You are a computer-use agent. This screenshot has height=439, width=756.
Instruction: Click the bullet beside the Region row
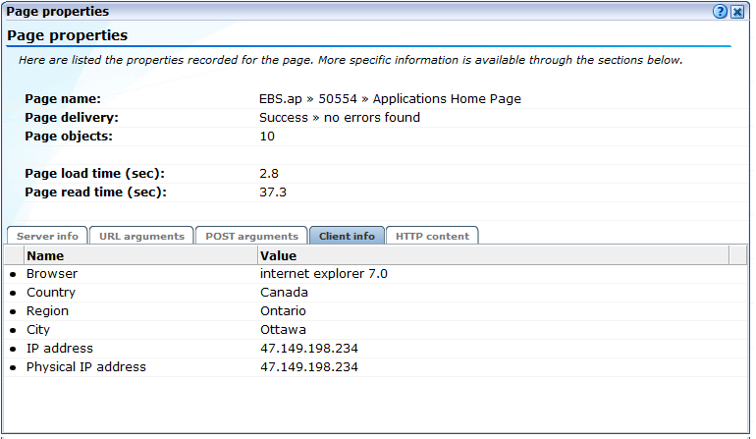click(13, 312)
